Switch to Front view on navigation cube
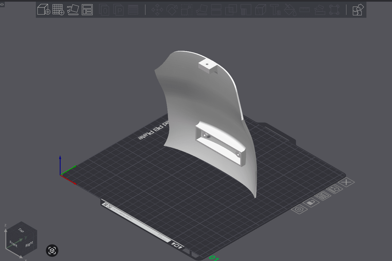 tap(13, 244)
